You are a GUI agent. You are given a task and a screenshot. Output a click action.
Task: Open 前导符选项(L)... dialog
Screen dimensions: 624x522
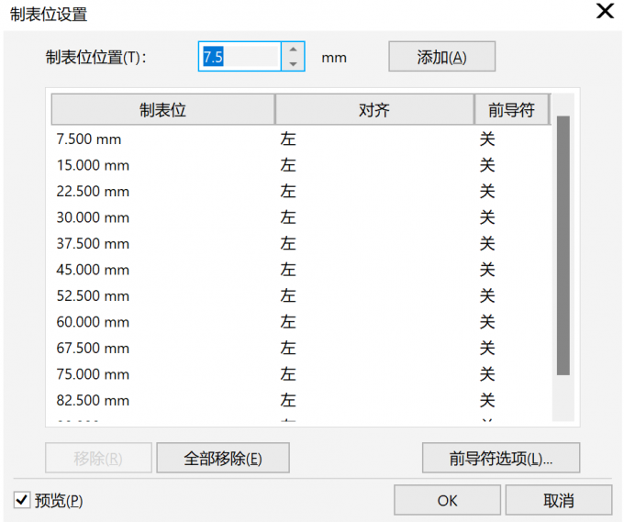(501, 458)
